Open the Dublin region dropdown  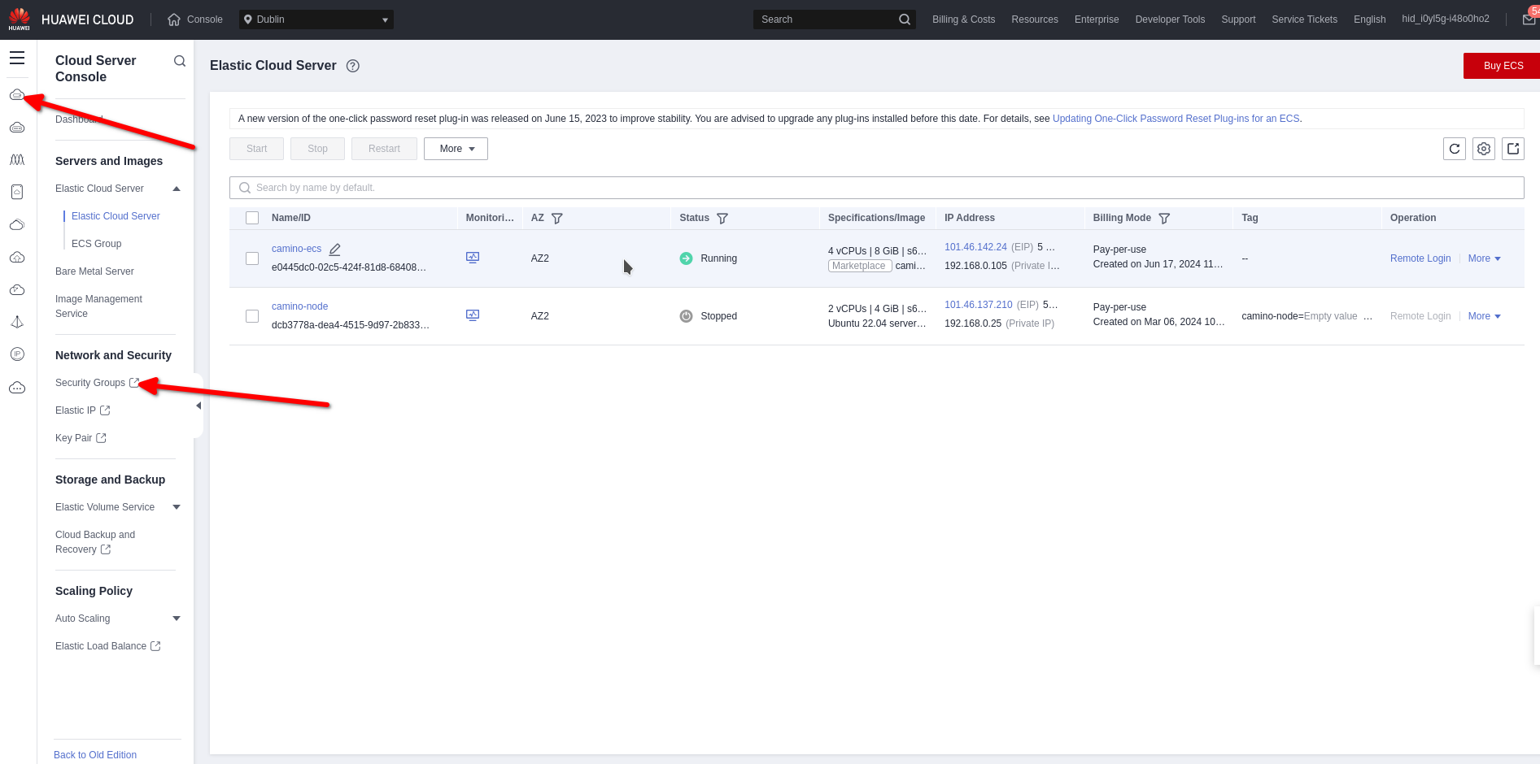pos(316,20)
